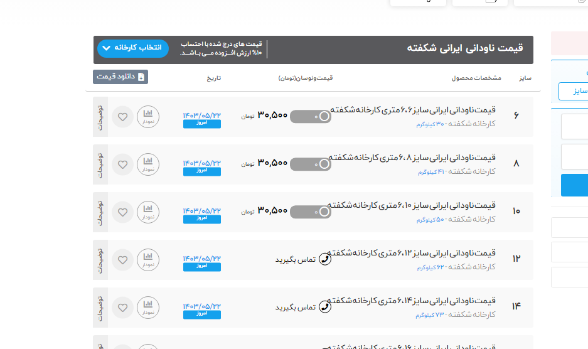Open نمودار chart icon for size 8 row
Image resolution: width=588 pixels, height=349 pixels.
(148, 164)
